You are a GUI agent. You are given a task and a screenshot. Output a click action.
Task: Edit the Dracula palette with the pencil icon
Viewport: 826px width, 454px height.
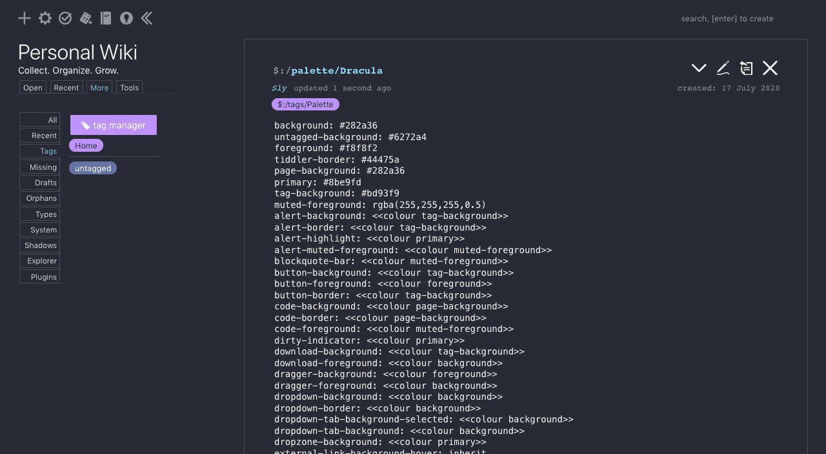[x=723, y=67]
